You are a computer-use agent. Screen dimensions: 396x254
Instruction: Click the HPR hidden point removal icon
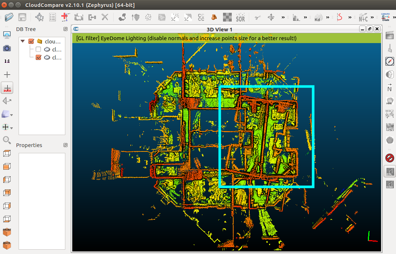389,102
